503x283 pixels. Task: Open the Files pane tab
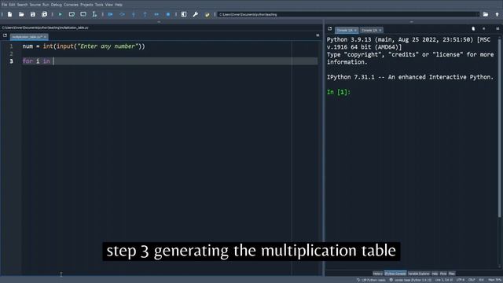(452, 274)
